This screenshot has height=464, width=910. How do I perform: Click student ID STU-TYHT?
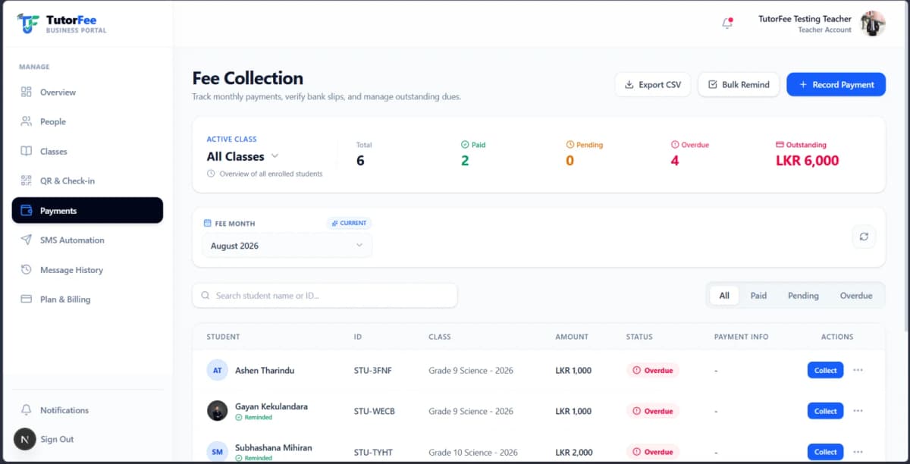click(x=374, y=453)
